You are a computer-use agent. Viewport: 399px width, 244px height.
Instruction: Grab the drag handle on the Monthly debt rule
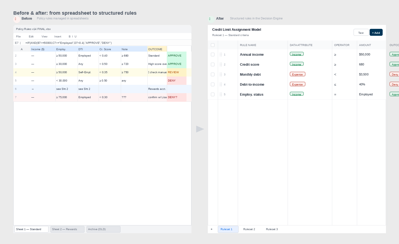[221, 74]
